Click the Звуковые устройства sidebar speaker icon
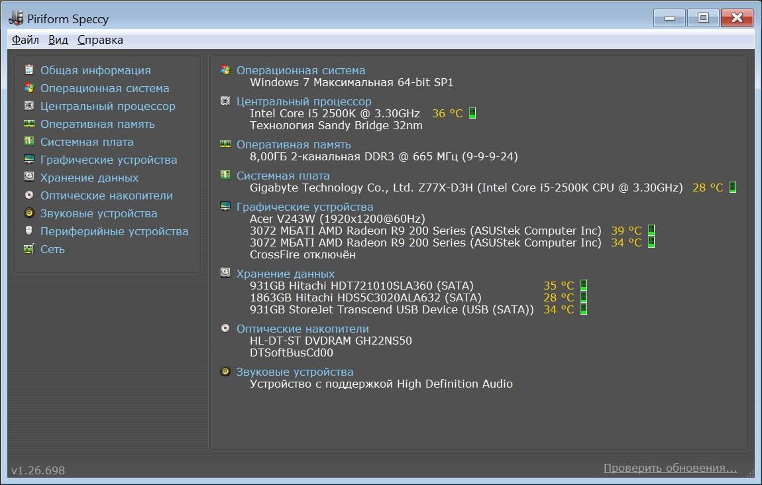This screenshot has width=762, height=485. click(29, 213)
